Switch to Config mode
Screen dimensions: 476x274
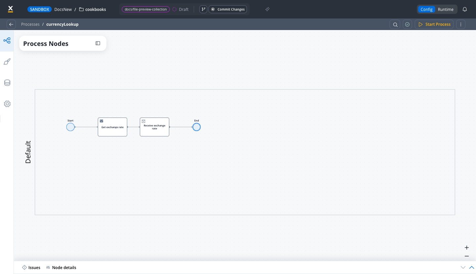tap(426, 9)
